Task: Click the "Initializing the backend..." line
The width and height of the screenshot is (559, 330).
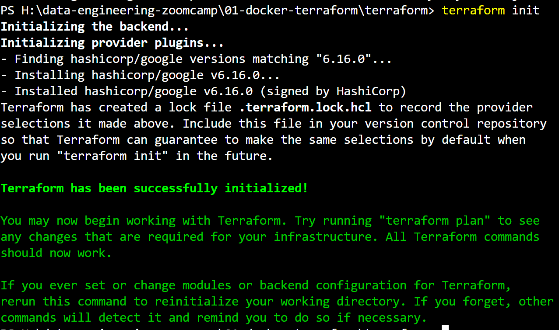Action: 95,27
